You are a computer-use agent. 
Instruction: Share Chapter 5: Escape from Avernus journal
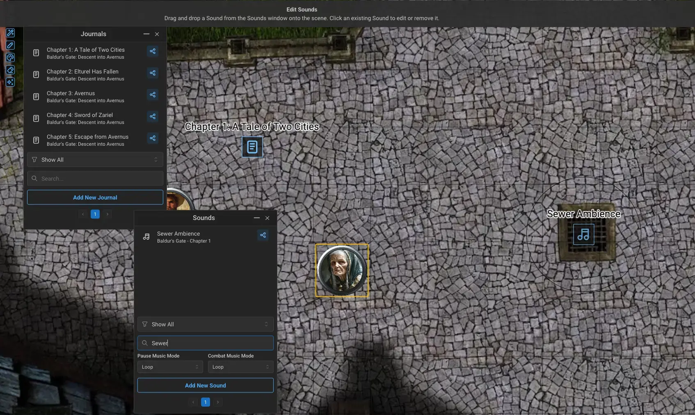click(x=153, y=138)
